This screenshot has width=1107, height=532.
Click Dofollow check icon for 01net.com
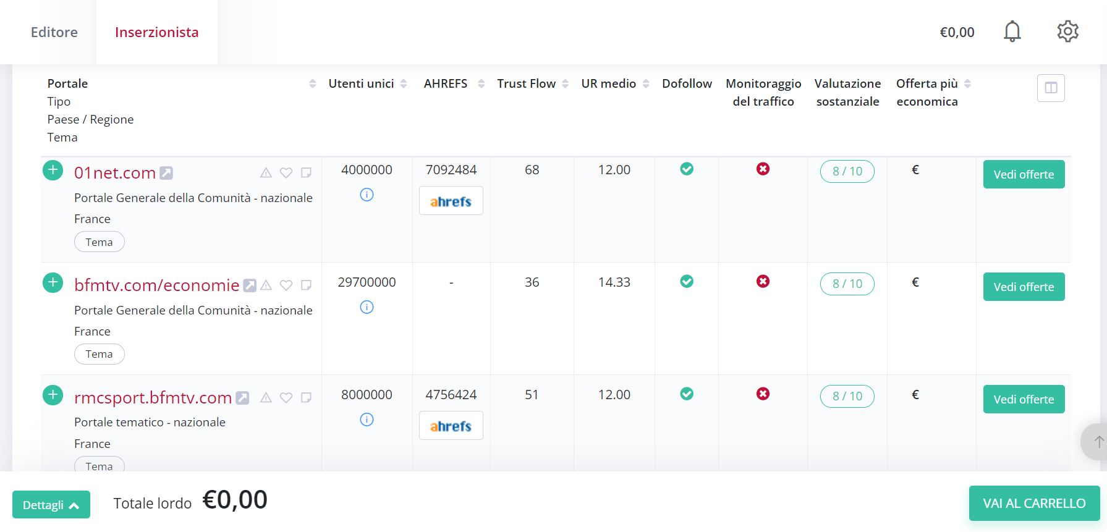click(687, 169)
